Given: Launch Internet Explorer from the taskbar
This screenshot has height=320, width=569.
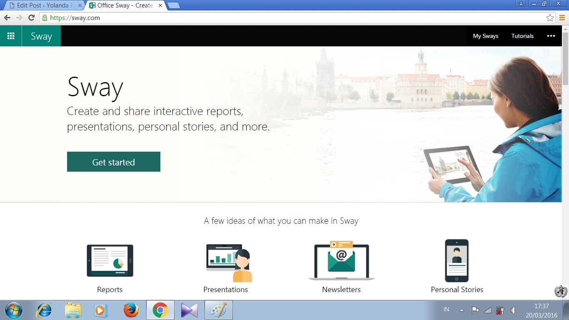Looking at the screenshot, I should pos(44,310).
